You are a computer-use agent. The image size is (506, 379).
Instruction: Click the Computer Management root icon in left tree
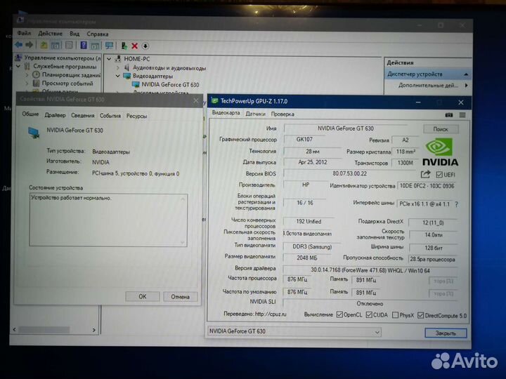click(x=19, y=58)
